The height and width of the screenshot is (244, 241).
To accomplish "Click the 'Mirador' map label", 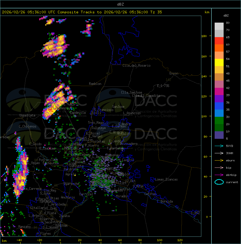I will tap(122, 196).
